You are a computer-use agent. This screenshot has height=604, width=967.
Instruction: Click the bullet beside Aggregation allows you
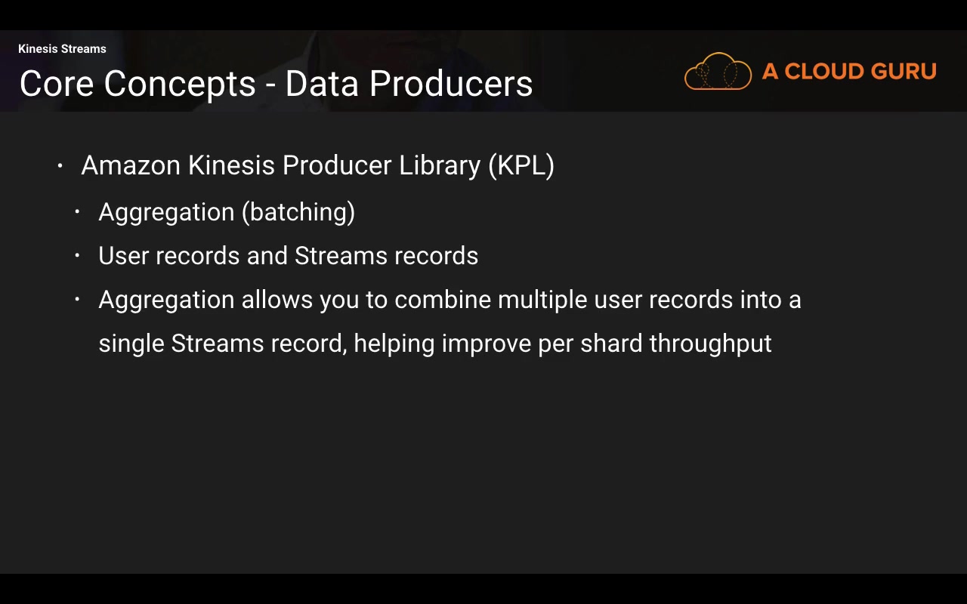77,300
